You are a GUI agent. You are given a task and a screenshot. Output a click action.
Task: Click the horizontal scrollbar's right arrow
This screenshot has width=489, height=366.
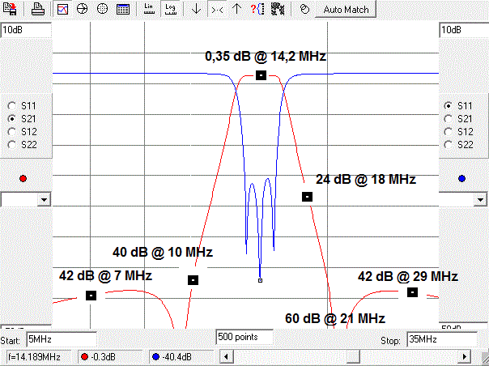pos(466,356)
